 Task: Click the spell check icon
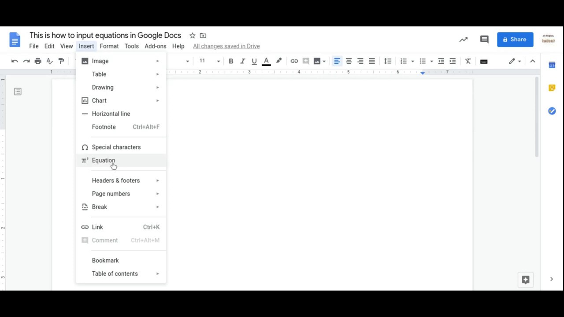pyautogui.click(x=50, y=61)
